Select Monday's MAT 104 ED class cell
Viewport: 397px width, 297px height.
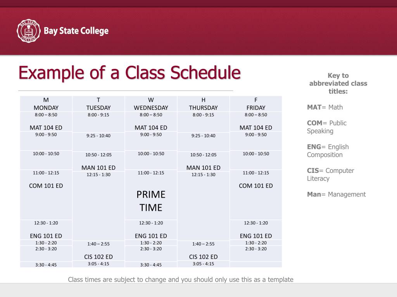tap(46, 127)
